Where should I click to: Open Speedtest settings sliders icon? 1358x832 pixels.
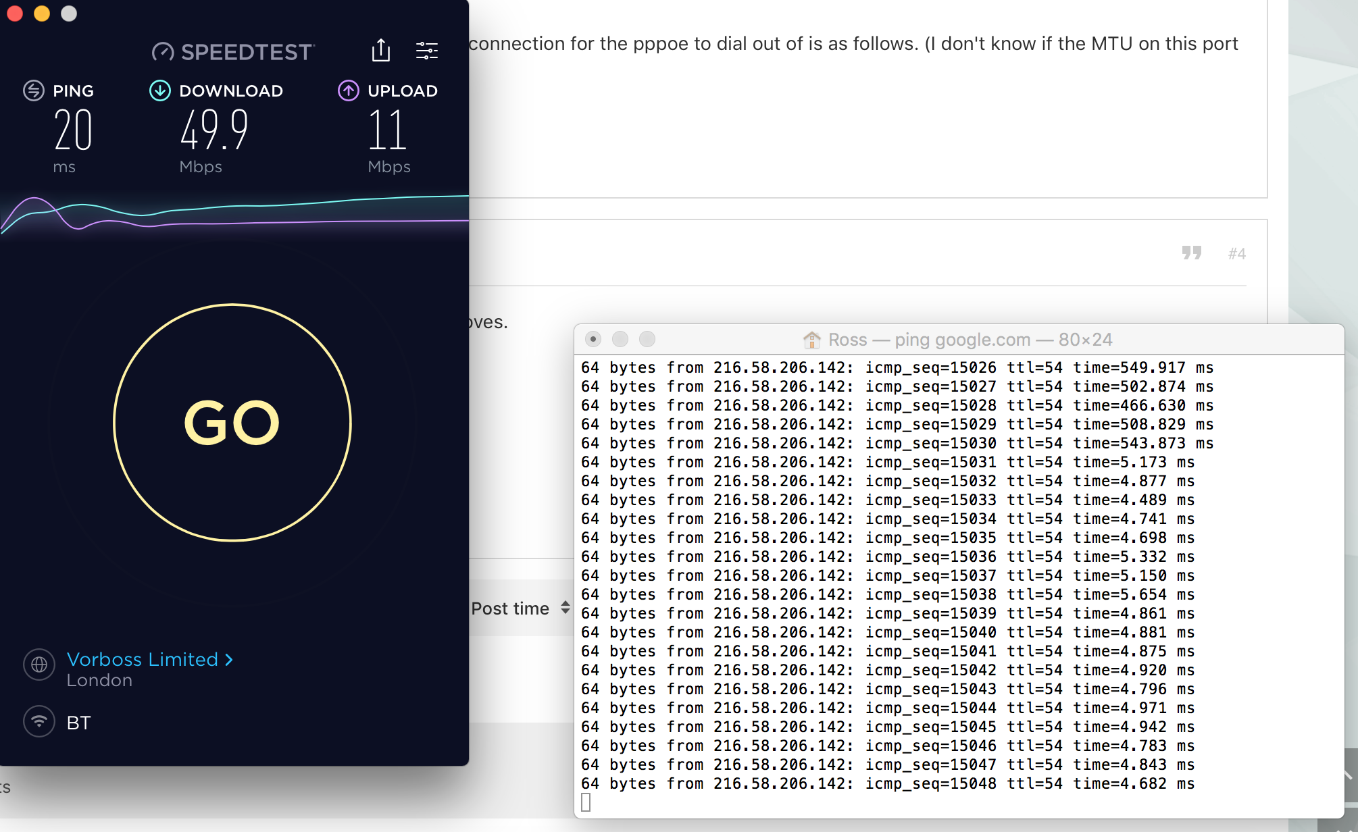(x=427, y=51)
